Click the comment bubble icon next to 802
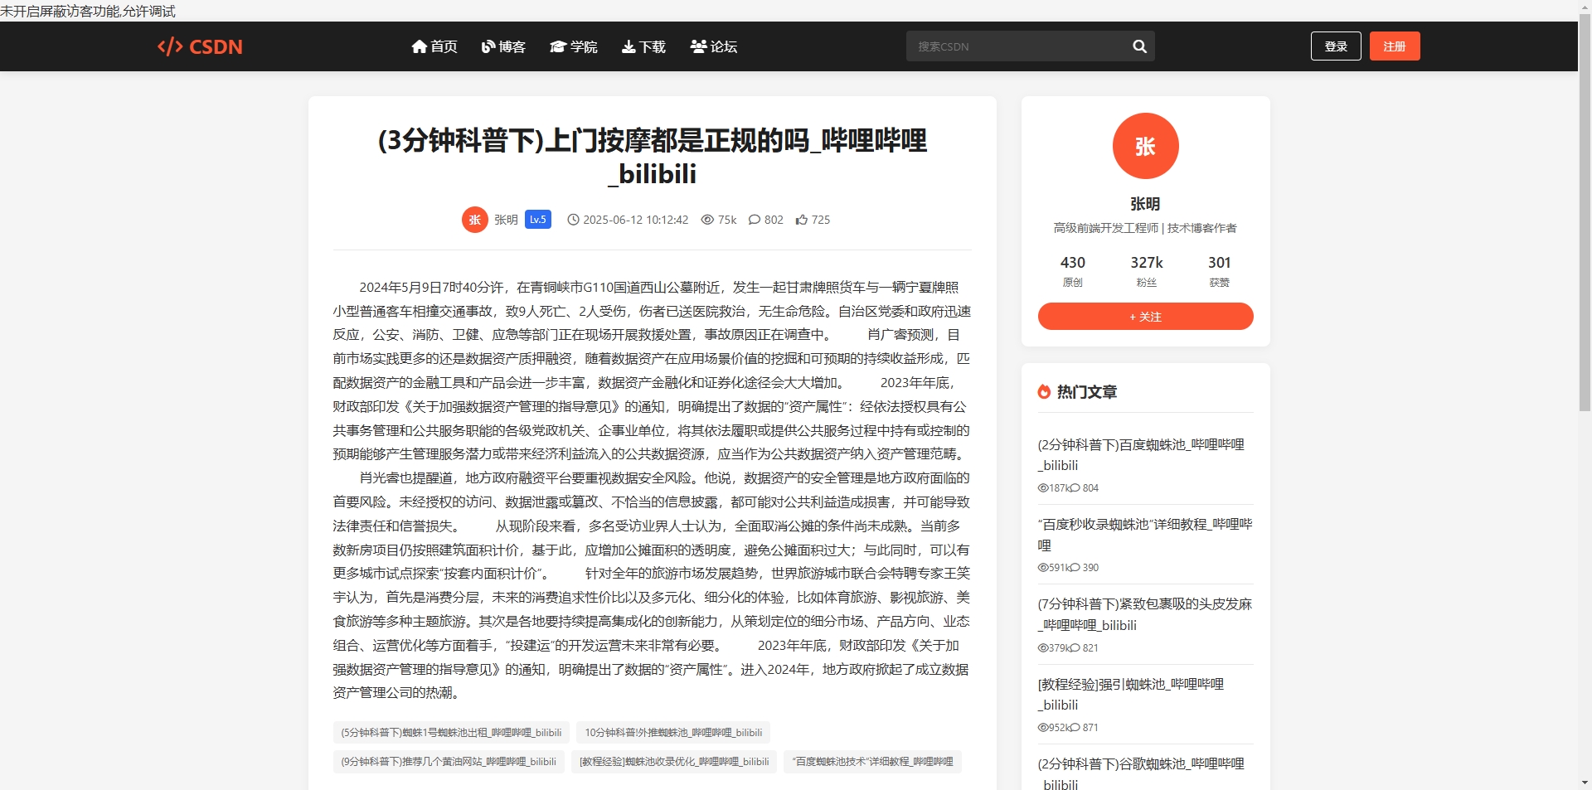Image resolution: width=1592 pixels, height=790 pixels. point(755,220)
